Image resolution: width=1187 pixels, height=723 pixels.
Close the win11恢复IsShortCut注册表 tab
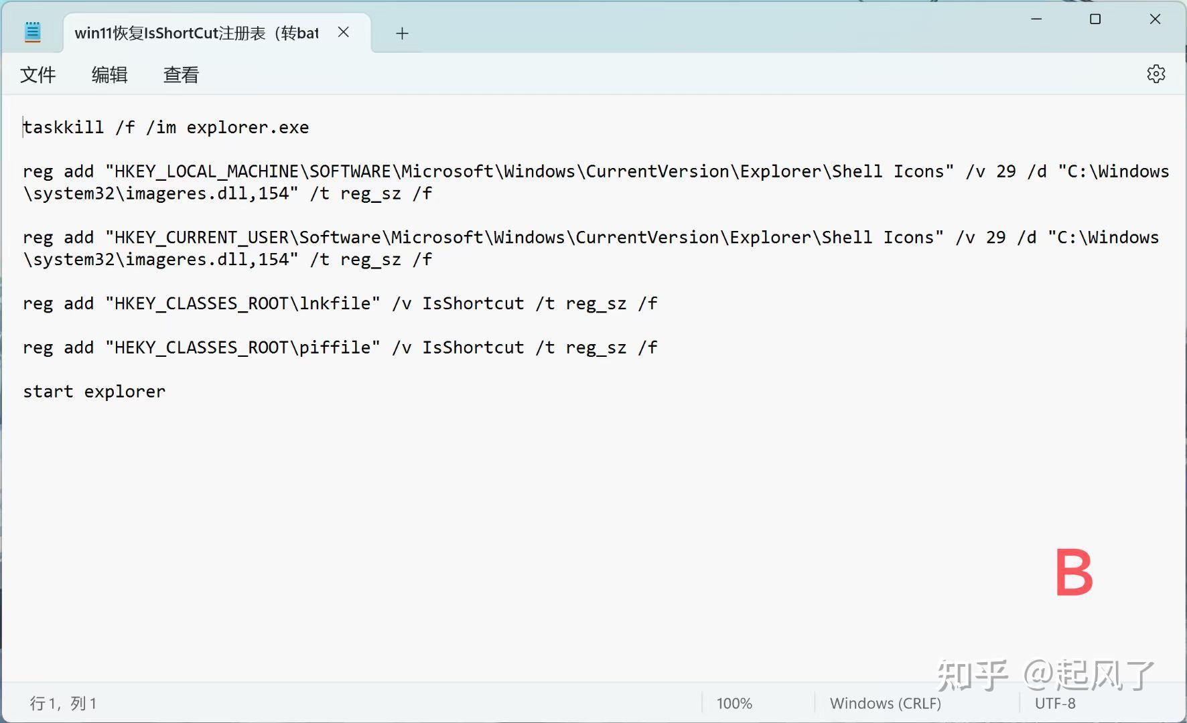pyautogui.click(x=344, y=32)
